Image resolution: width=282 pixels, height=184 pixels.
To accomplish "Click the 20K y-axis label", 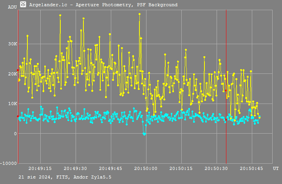I will 13,74.
